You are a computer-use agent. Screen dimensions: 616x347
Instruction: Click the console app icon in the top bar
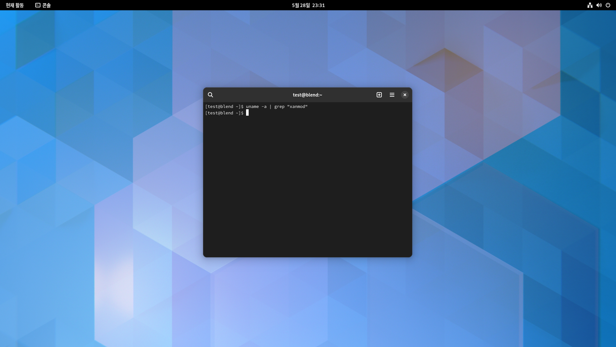click(x=38, y=5)
